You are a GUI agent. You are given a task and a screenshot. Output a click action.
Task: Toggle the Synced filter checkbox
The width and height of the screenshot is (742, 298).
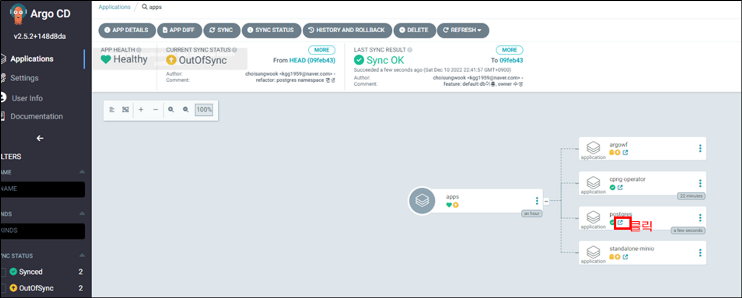(3, 272)
